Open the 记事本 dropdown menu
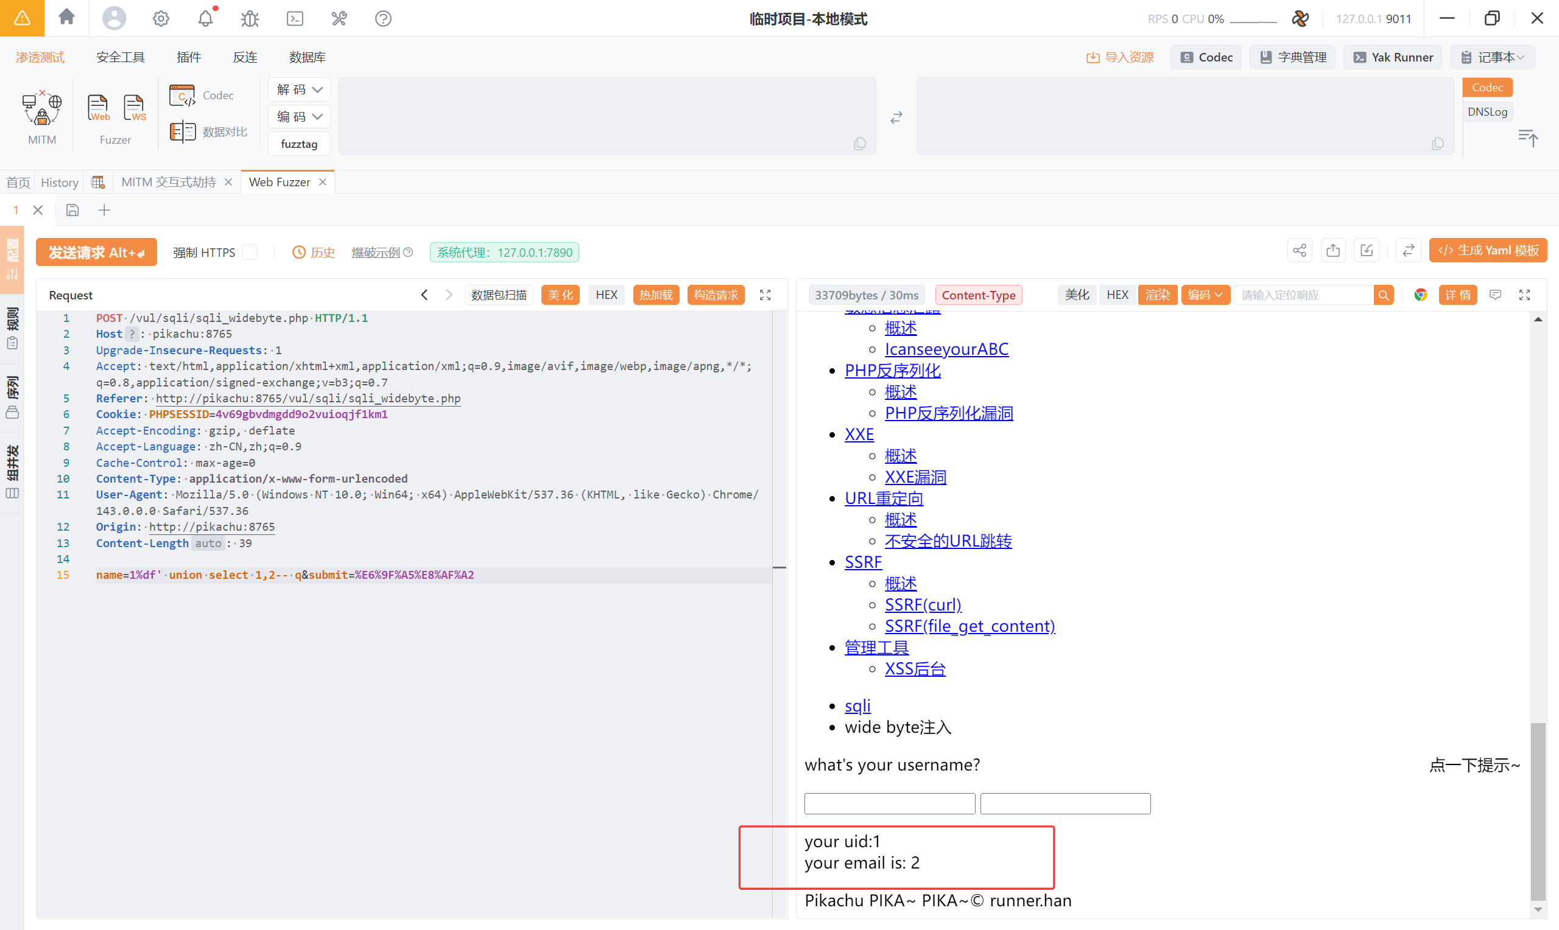 1495,57
